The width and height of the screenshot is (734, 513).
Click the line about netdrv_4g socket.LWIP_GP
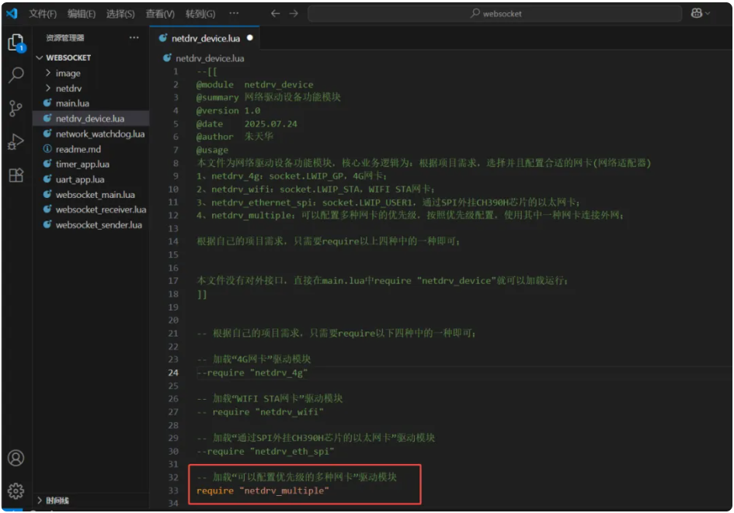click(x=291, y=176)
